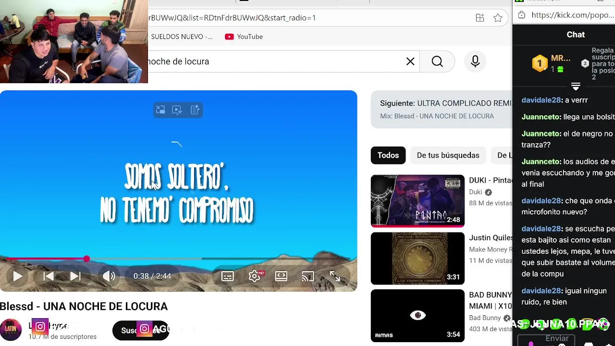Start voice search with the microphone
The height and width of the screenshot is (346, 615).
475,62
